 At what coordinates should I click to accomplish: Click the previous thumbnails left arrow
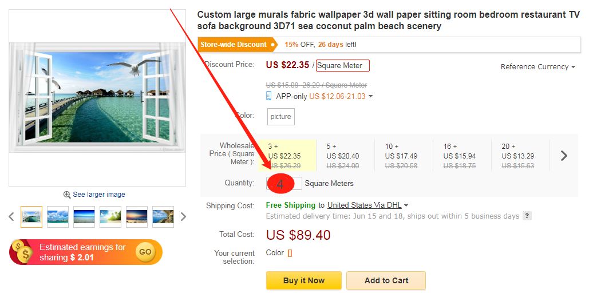click(11, 217)
